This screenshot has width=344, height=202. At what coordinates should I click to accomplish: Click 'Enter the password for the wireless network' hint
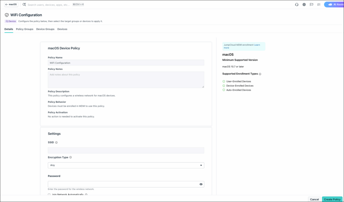[71, 189]
